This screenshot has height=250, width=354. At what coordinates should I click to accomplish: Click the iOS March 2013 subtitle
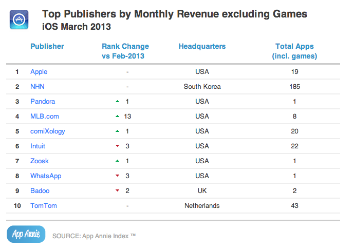click(x=77, y=27)
